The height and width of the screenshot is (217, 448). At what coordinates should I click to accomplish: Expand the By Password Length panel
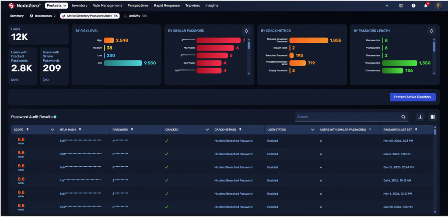tap(431, 31)
